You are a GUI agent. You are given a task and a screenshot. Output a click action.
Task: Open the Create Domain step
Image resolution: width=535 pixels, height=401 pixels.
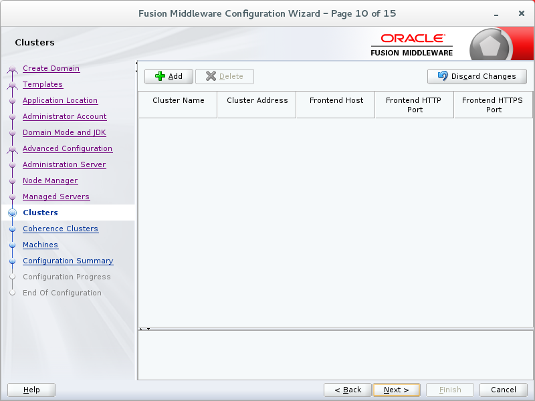pyautogui.click(x=51, y=68)
